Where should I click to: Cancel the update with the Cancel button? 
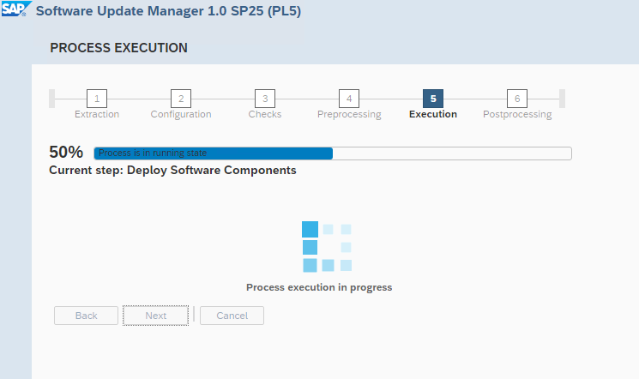pos(232,316)
